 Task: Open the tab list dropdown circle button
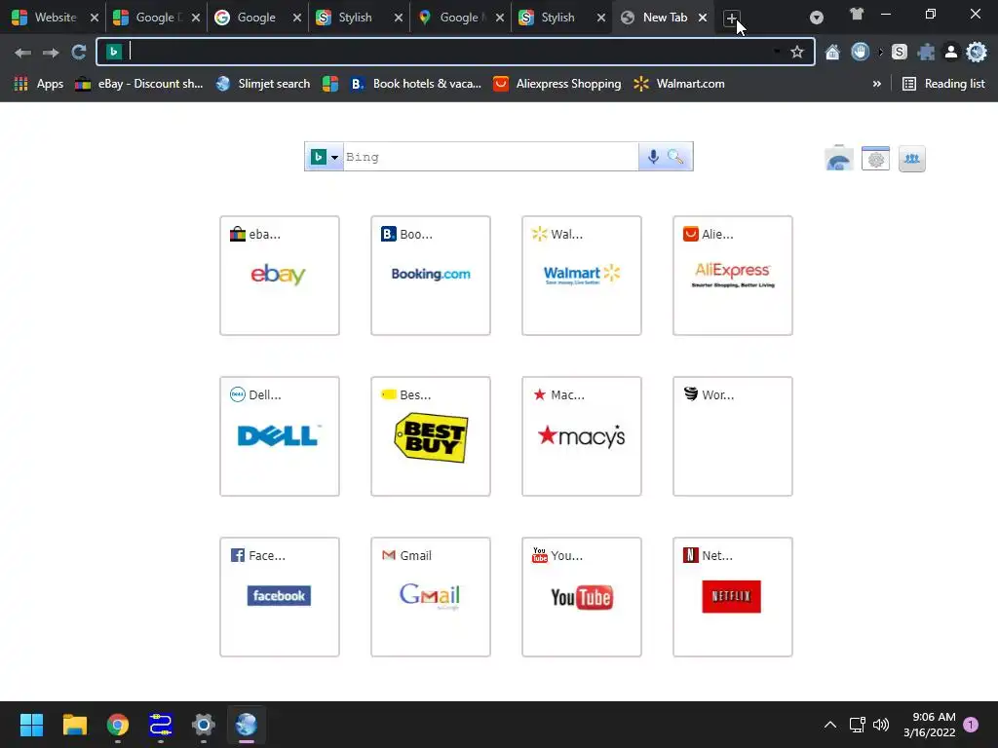pyautogui.click(x=817, y=18)
